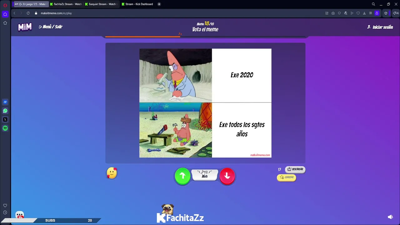The width and height of the screenshot is (400, 225).
Task: Open Spotify in the sidebar
Action: coord(5,128)
